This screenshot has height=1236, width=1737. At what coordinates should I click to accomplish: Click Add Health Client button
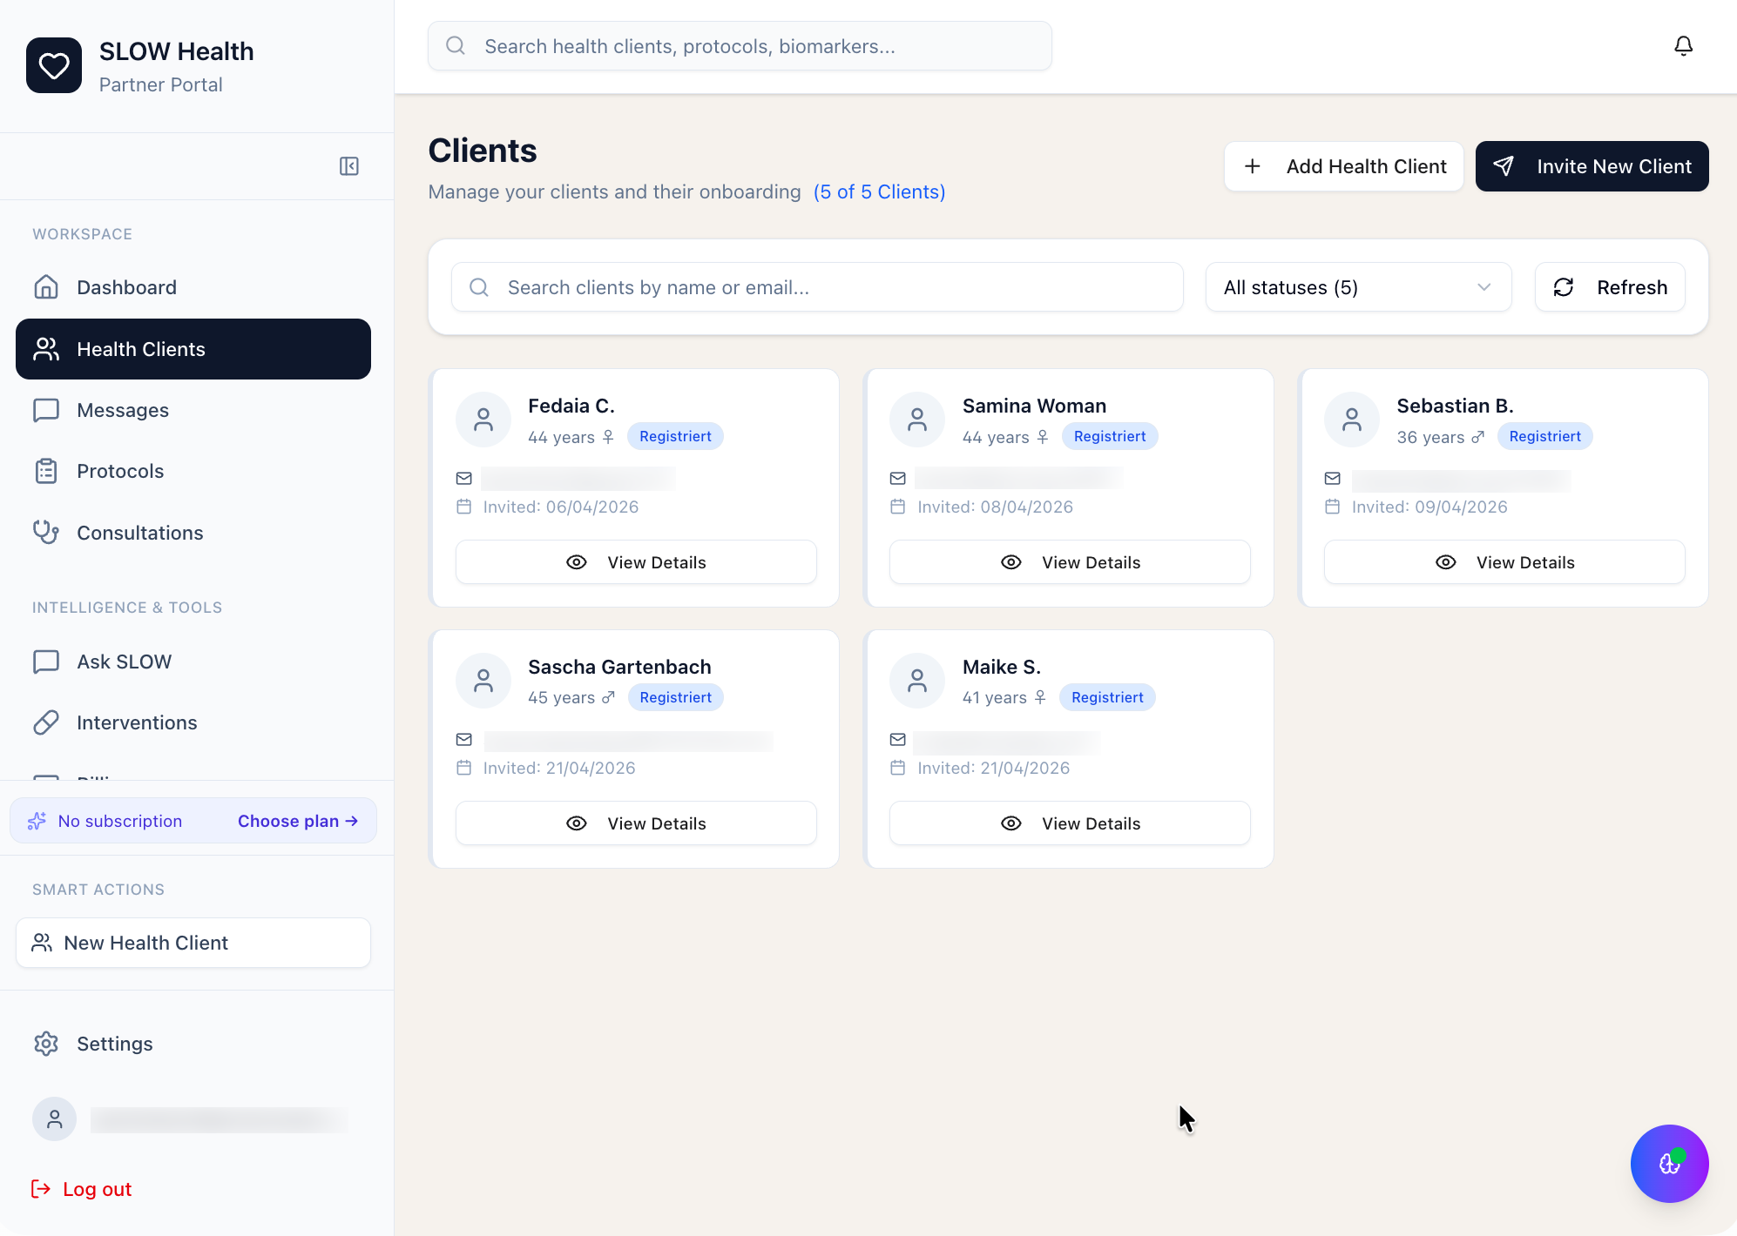click(1343, 166)
